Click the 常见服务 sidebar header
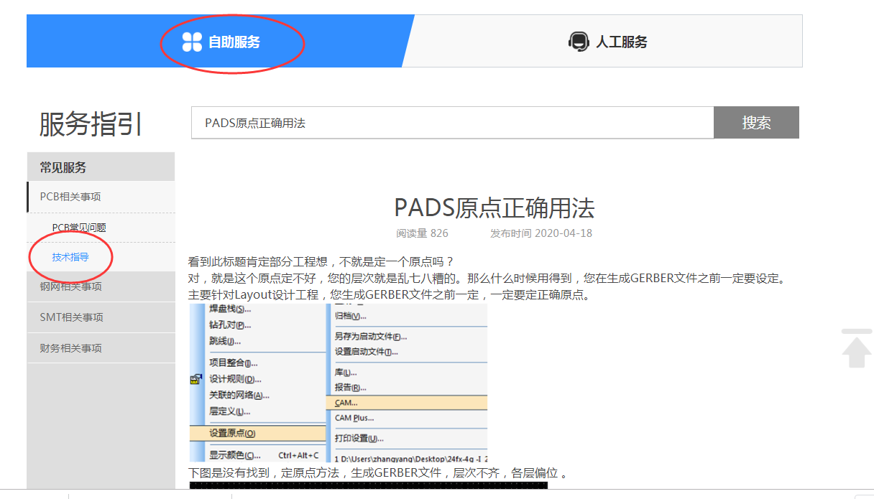874x499 pixels. (x=63, y=167)
